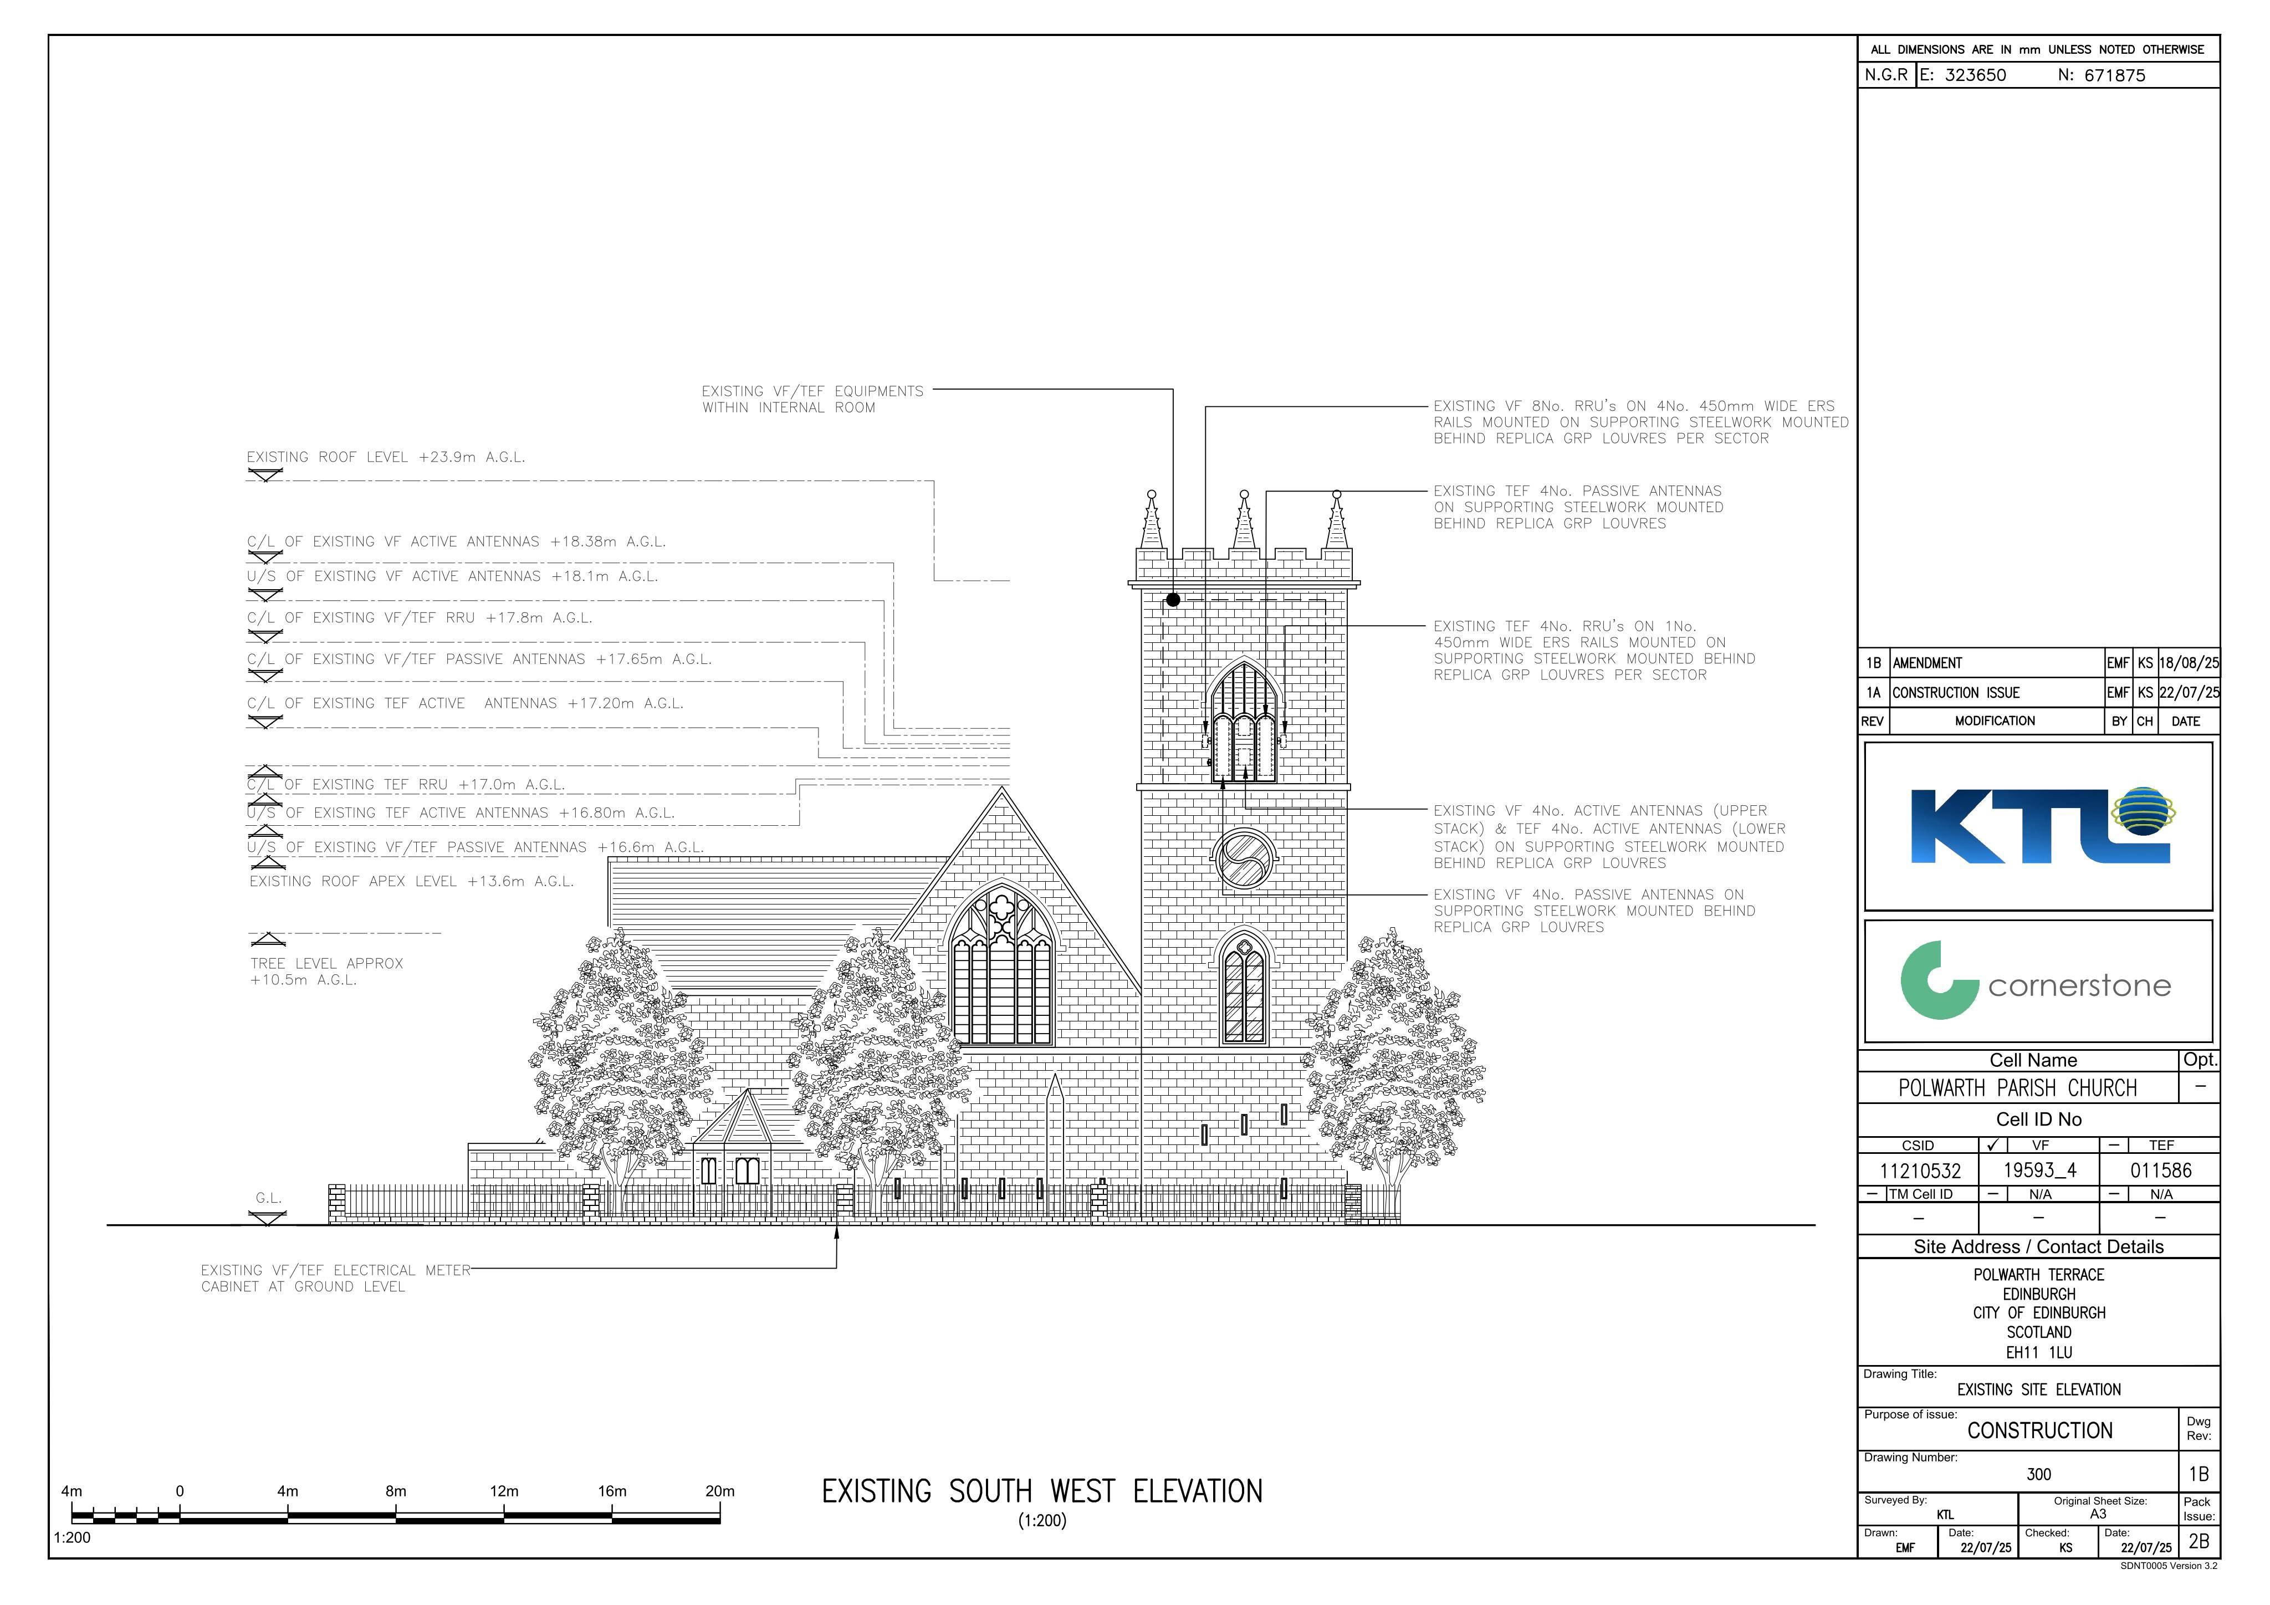Image resolution: width=2270 pixels, height=1605 pixels.
Task: Click 'TREE LEVEL APPROX +10.5m A.G.L.' label
Action: (x=326, y=972)
